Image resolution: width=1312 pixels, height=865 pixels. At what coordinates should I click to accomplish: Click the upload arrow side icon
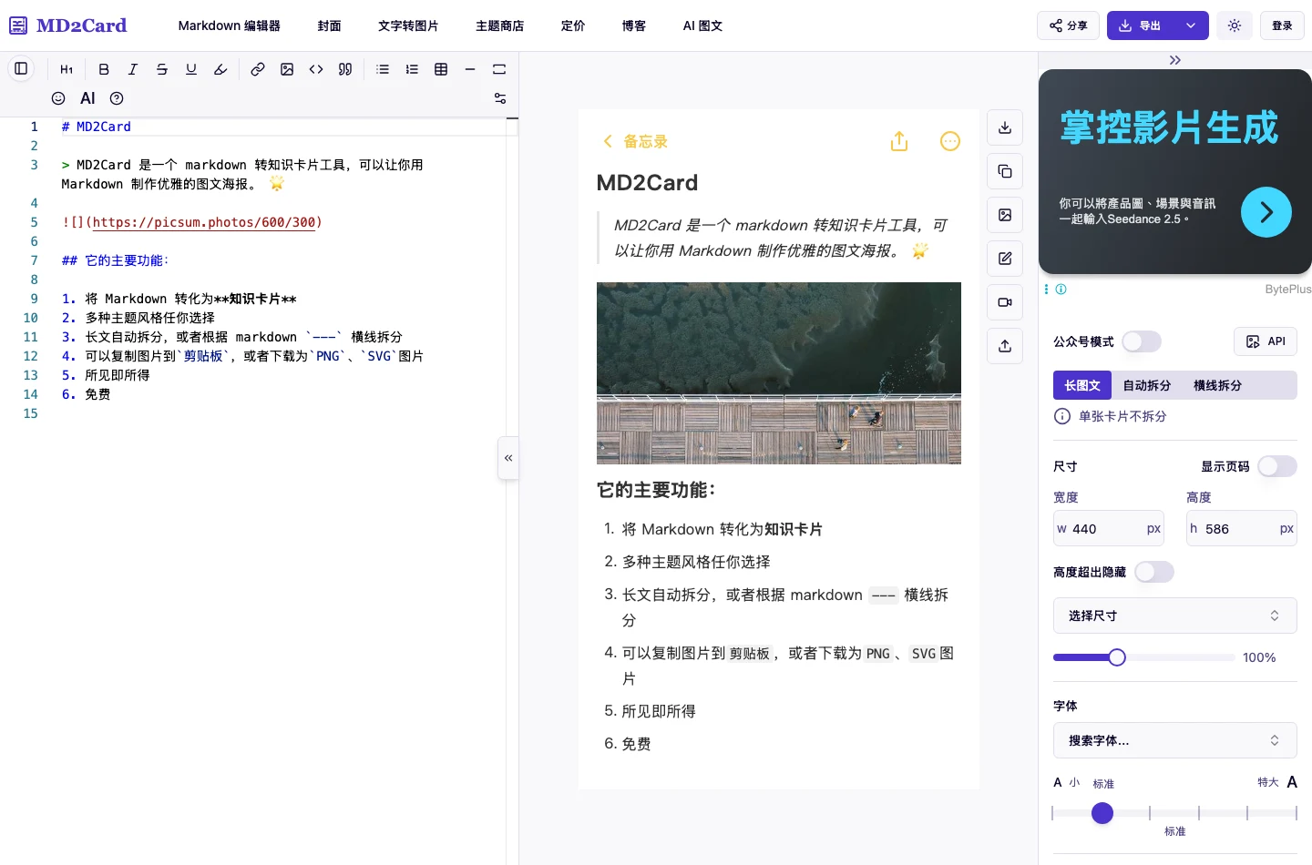tap(1005, 346)
